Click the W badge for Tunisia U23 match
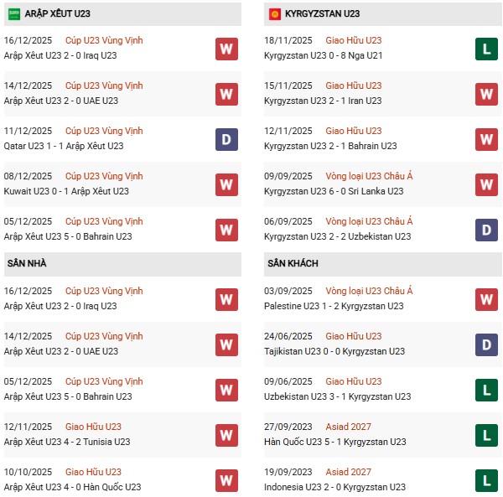Screen dimensions: 503x497 point(226,435)
